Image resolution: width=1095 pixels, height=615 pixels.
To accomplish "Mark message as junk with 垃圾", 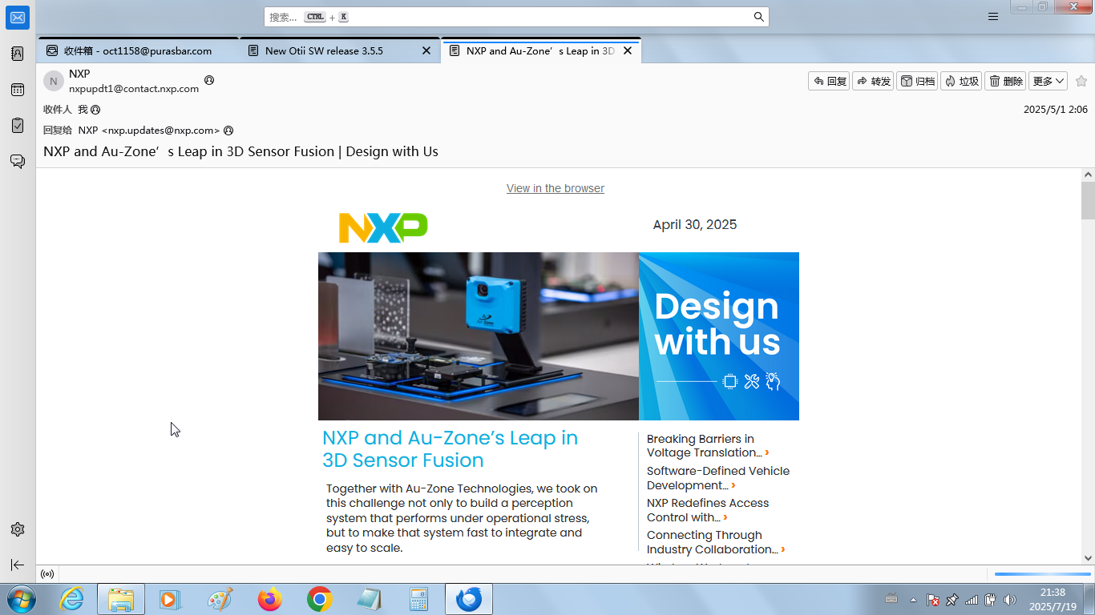I will pos(961,81).
